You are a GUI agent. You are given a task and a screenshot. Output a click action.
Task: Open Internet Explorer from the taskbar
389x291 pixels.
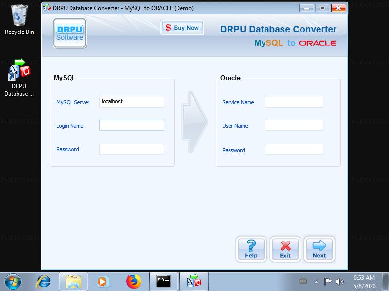click(x=44, y=280)
